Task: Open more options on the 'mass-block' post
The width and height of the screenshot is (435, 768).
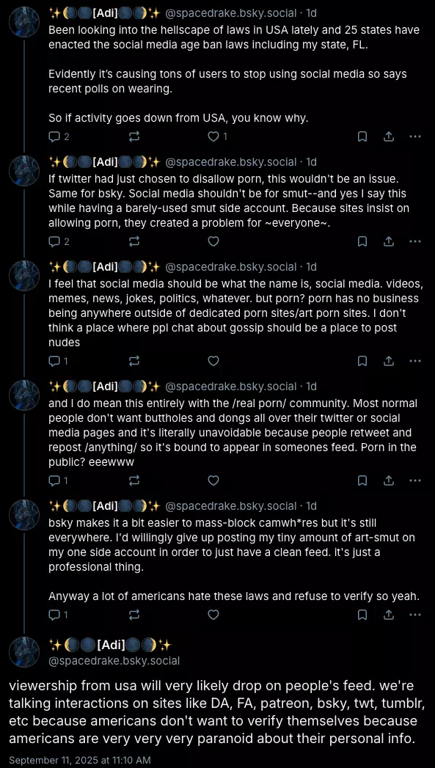Action: pos(415,614)
